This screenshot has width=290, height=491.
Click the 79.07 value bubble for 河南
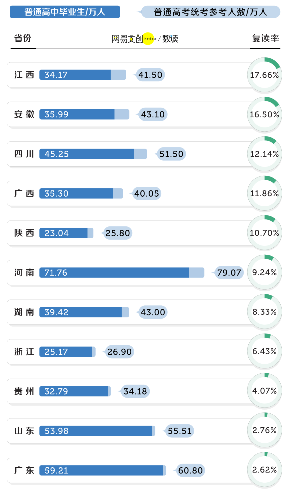229,273
